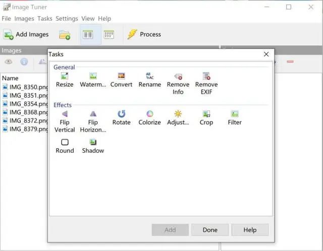The image size is (323, 251).
Task: Select file IMG_8379.png
Action: point(25,129)
